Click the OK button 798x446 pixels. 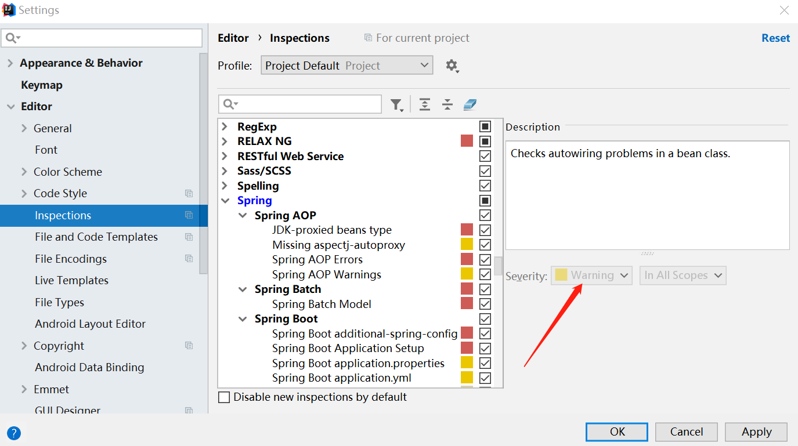(x=617, y=432)
